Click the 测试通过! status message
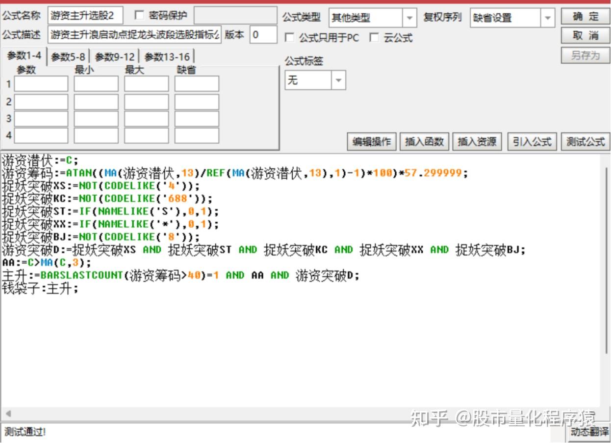Viewport: 611px width, 443px height. pos(25,432)
